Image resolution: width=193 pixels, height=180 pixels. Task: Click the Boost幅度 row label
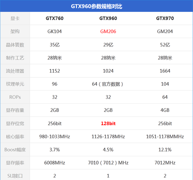point(15,150)
